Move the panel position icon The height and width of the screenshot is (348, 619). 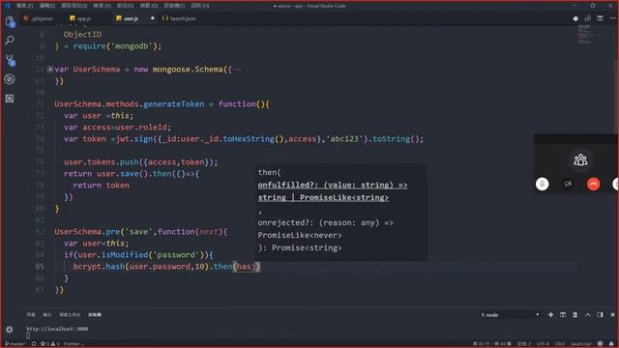600,315
